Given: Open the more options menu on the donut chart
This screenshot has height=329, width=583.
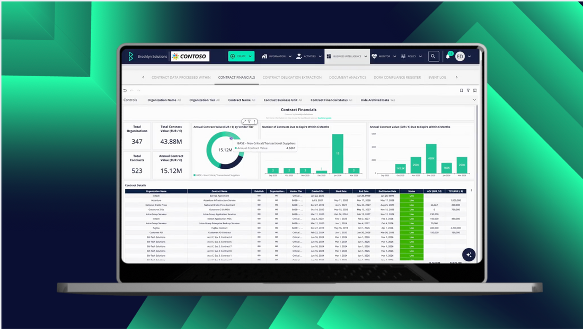Looking at the screenshot, I should tap(254, 122).
